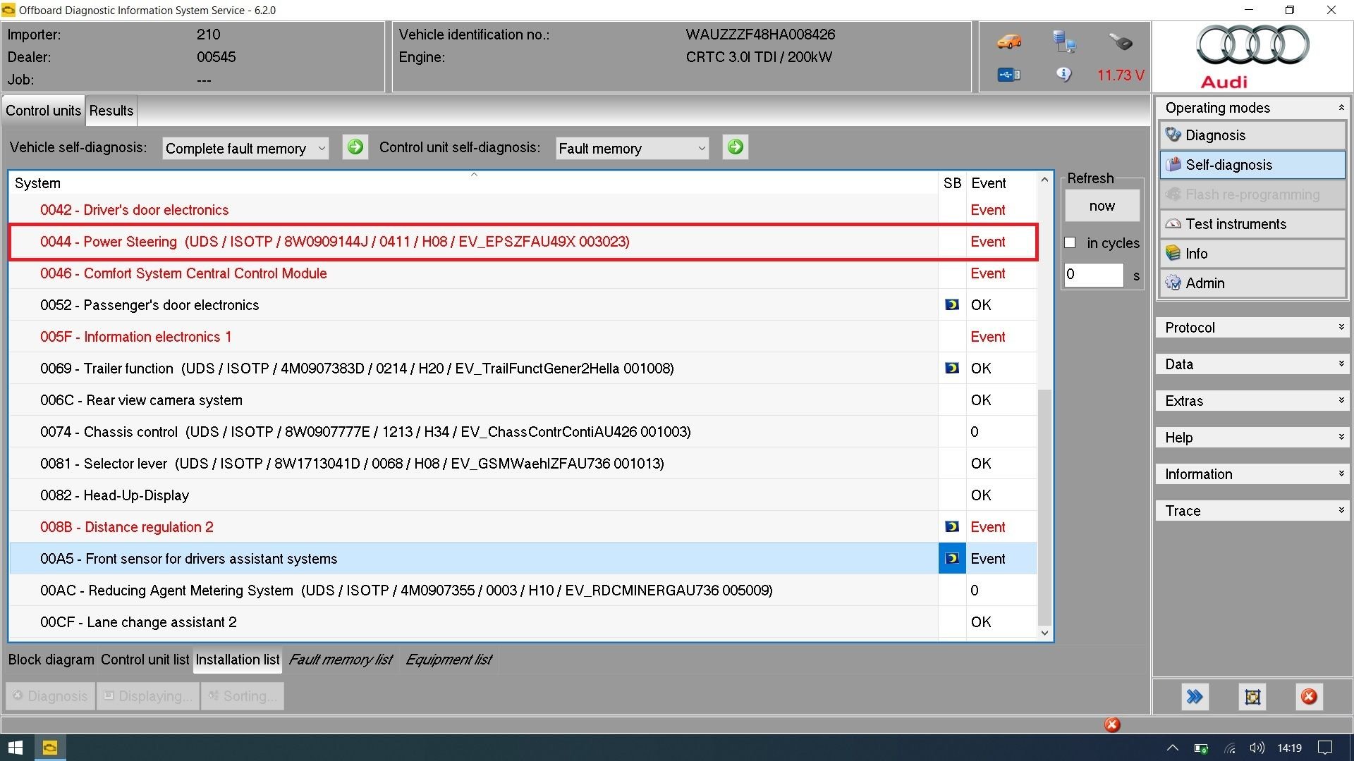Open the Complete fault memory dropdown
The width and height of the screenshot is (1354, 761).
[245, 149]
